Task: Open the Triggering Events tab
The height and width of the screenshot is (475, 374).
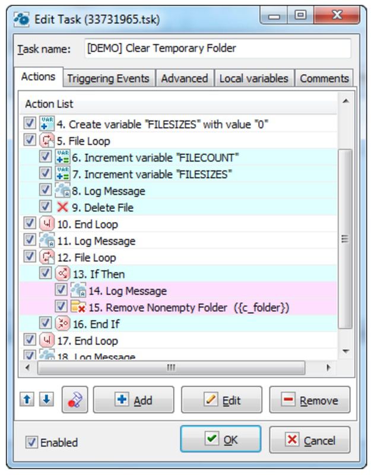Action: point(109,78)
